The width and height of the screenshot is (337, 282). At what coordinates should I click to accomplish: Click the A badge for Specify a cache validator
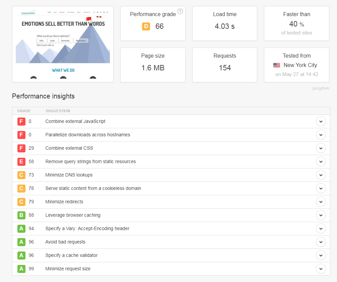coord(21,255)
